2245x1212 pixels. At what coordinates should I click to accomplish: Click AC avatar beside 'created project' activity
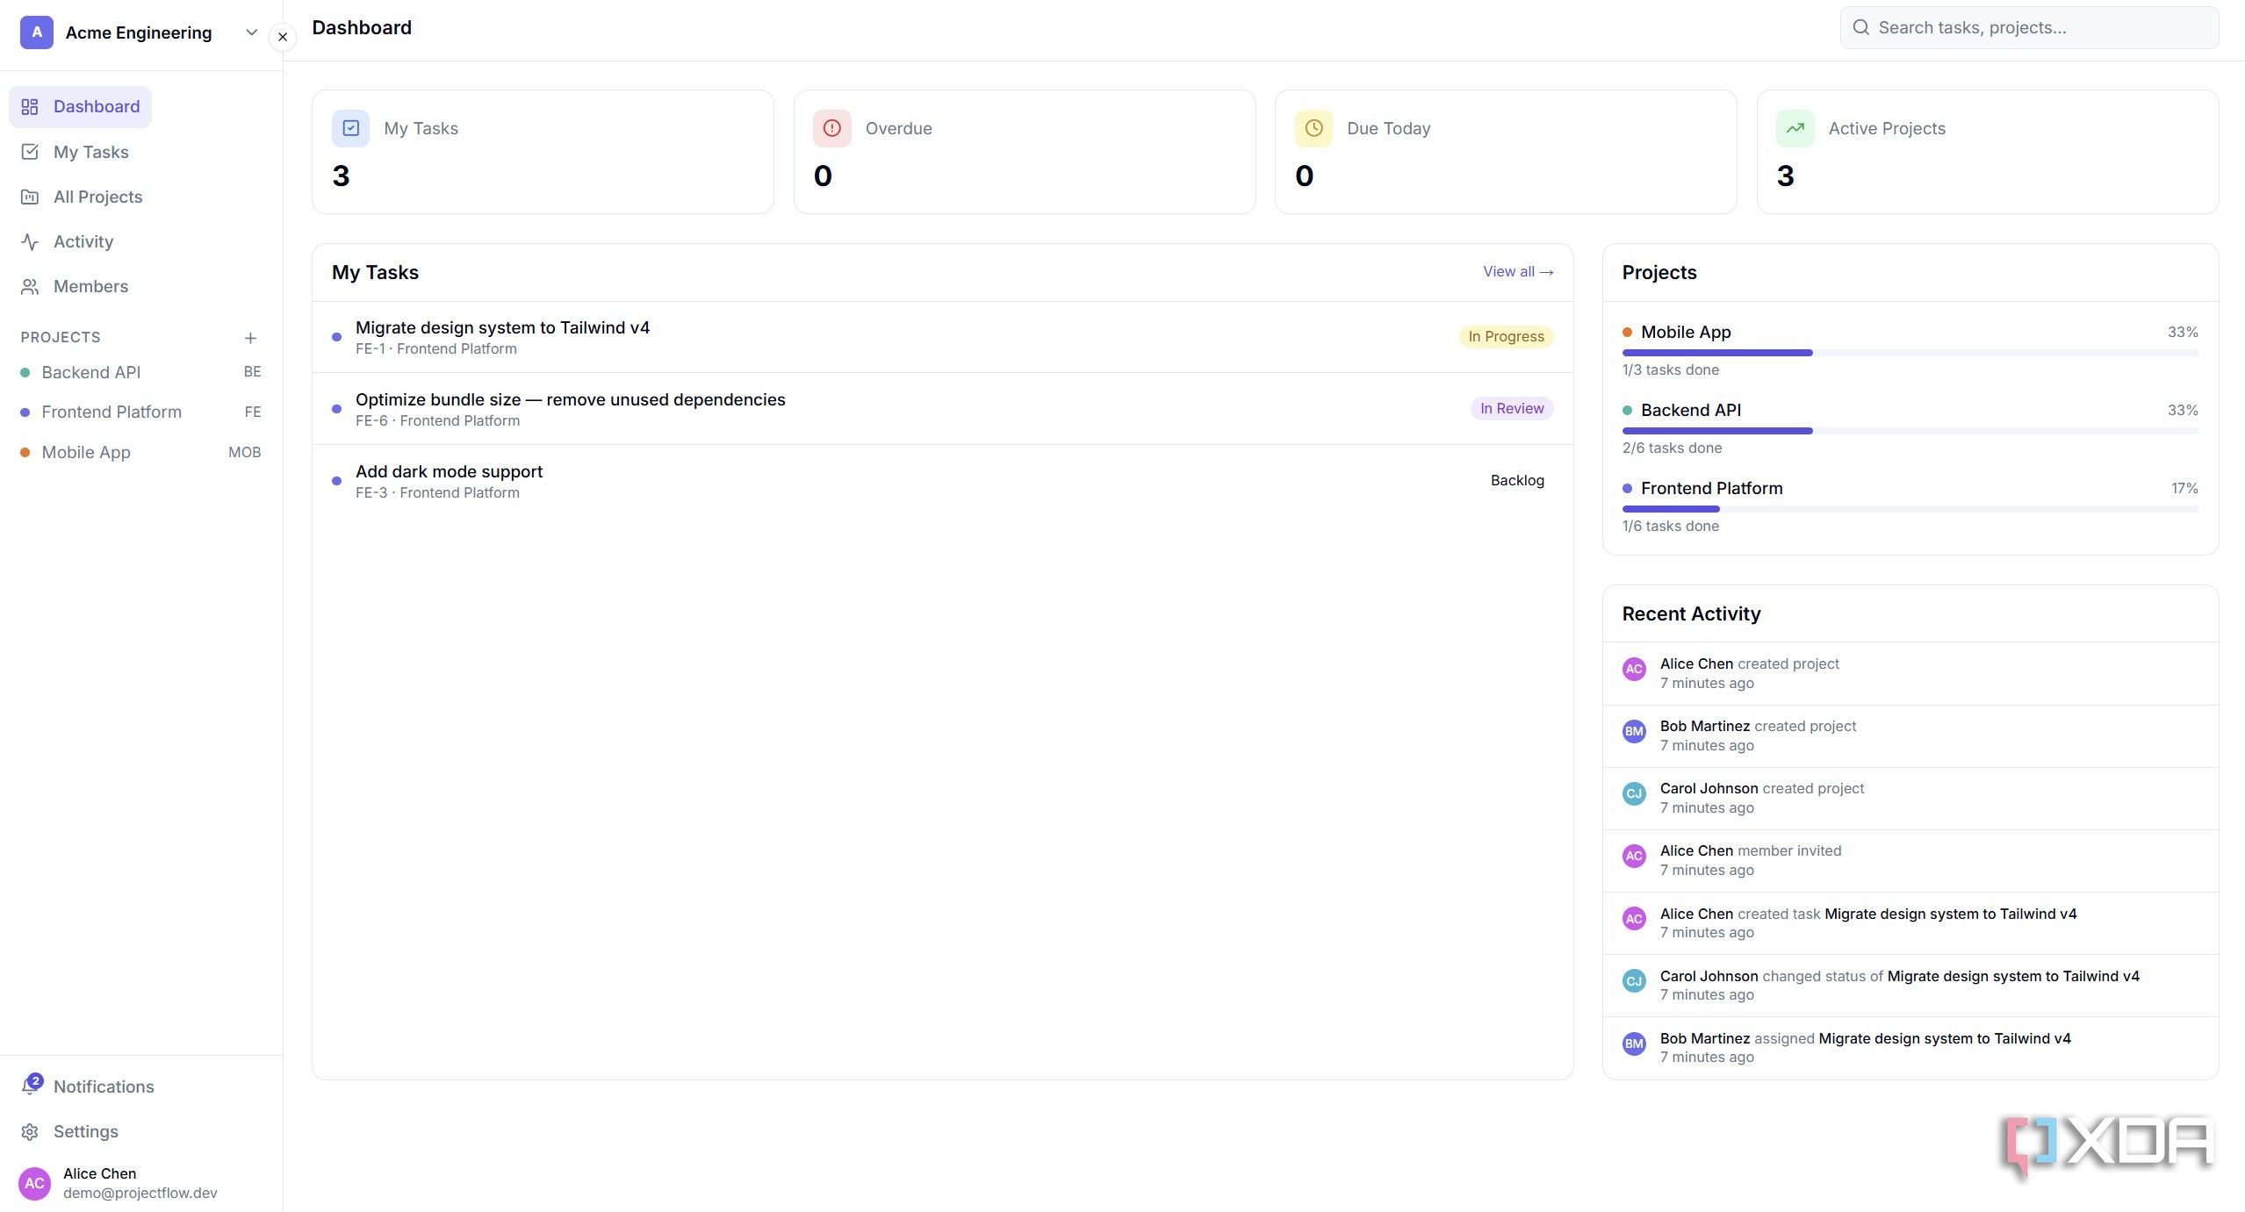coord(1634,669)
